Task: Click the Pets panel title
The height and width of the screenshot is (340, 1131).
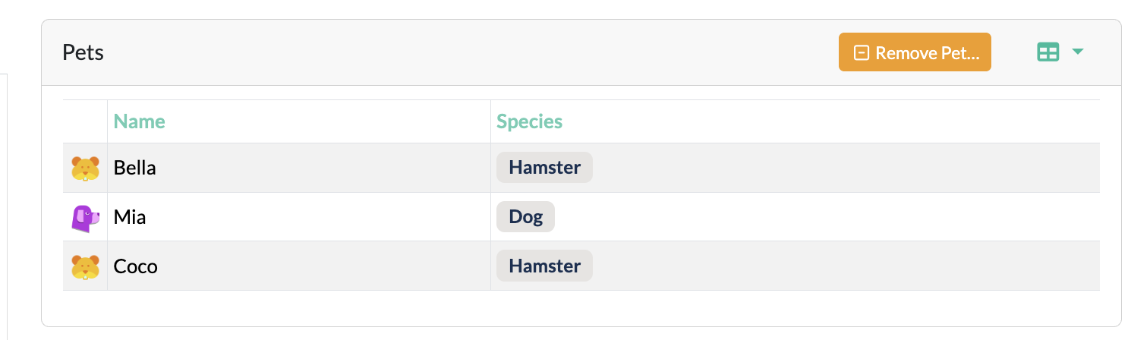Action: [83, 52]
